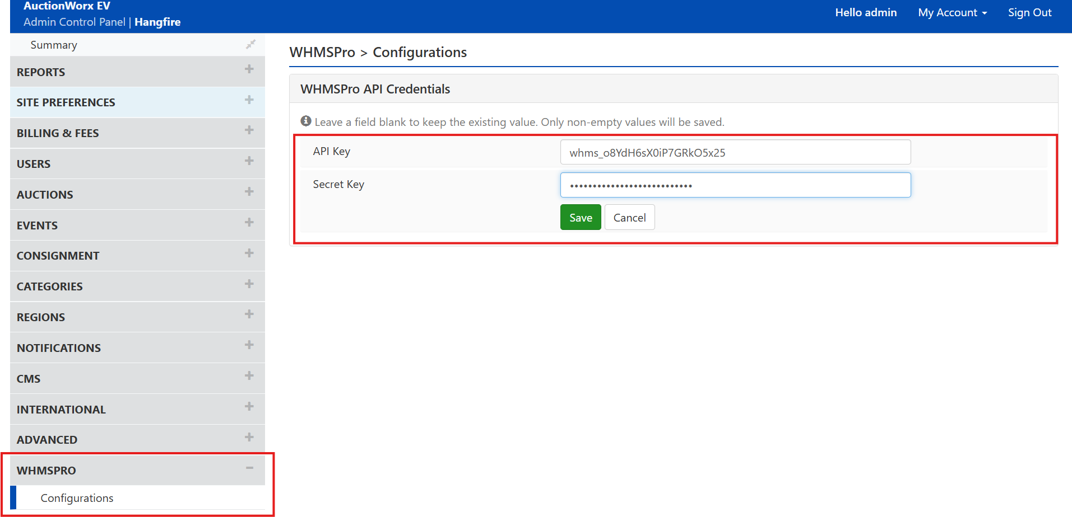Click the Admin Control Panel link
1072x517 pixels.
pyautogui.click(x=75, y=22)
